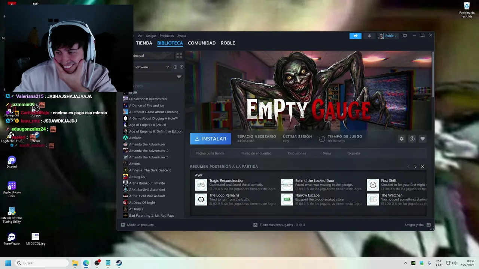The height and width of the screenshot is (269, 479).
Task: Open the game info icon
Action: pos(412,139)
